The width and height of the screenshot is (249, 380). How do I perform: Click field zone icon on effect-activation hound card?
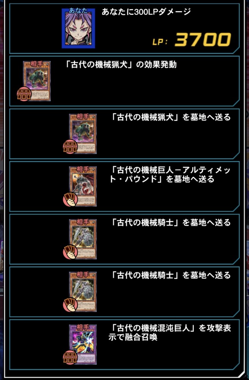24,94
